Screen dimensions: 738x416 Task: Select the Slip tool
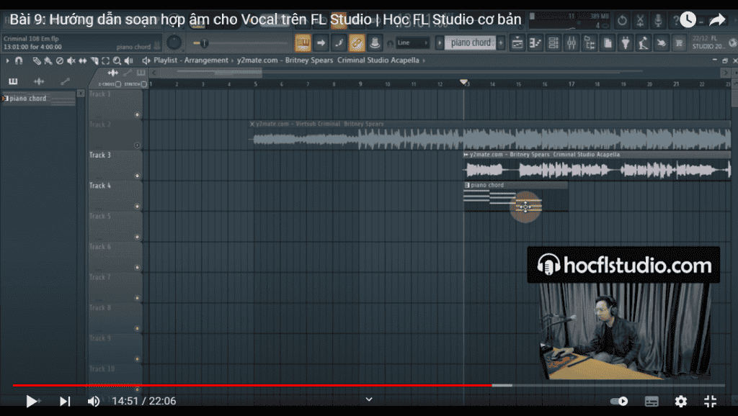tap(83, 60)
